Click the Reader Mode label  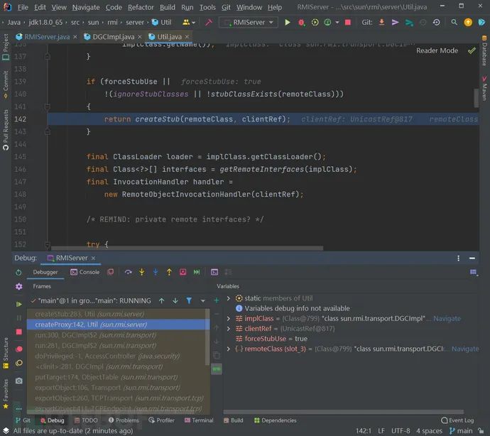click(437, 50)
